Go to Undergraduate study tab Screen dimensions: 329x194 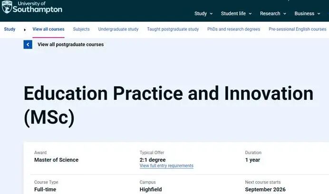point(118,29)
